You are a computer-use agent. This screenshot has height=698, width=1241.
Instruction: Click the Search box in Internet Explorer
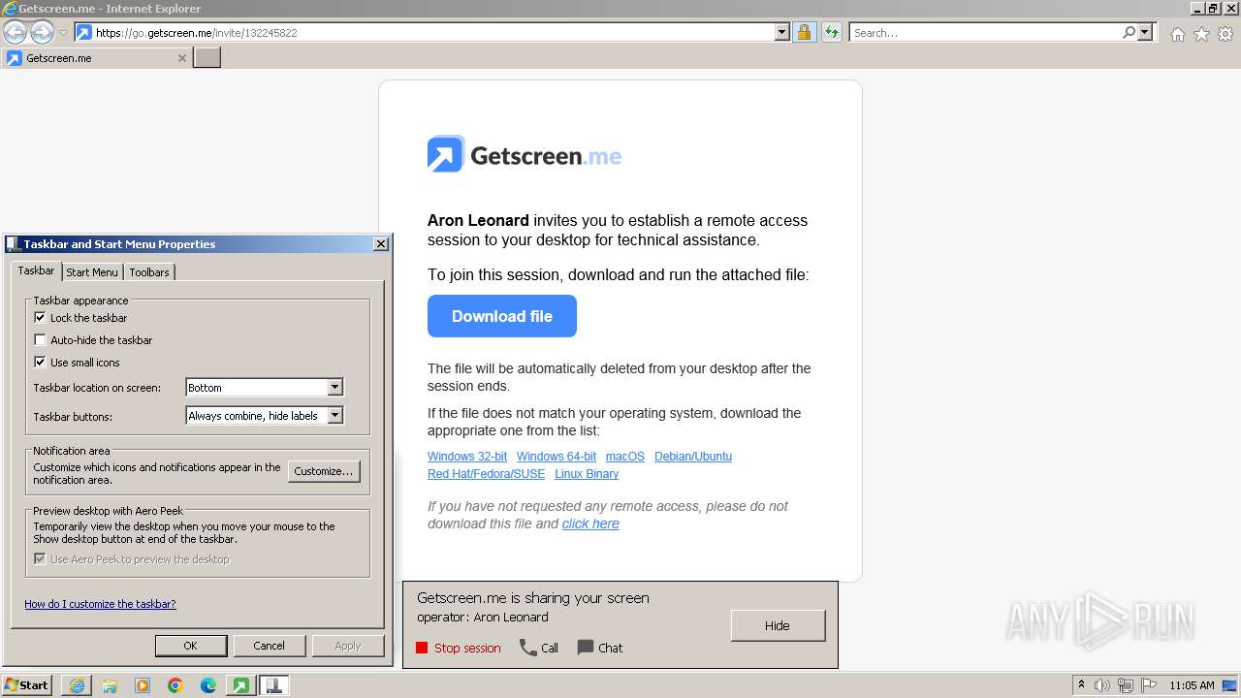click(x=985, y=32)
